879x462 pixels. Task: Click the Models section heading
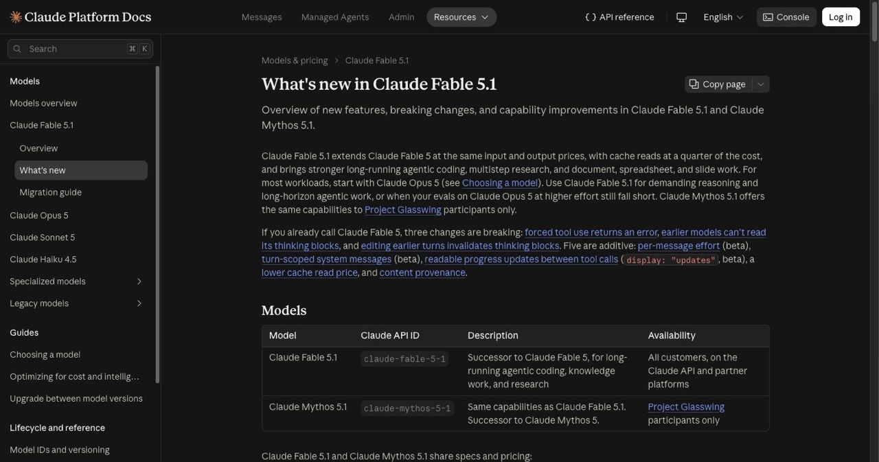(x=284, y=311)
